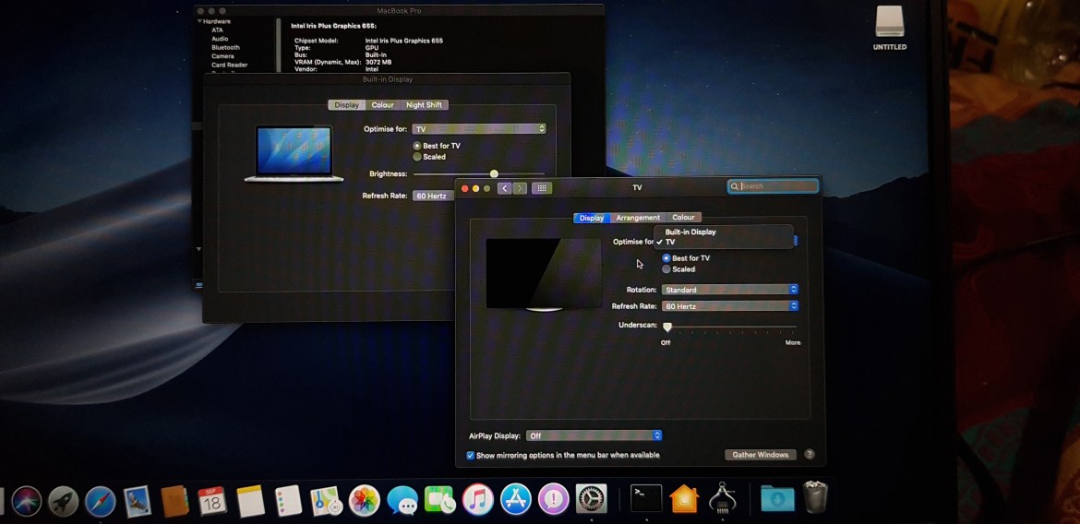Viewport: 1080px width, 524px height.
Task: Open Messages speech bubble in dock
Action: tap(402, 501)
